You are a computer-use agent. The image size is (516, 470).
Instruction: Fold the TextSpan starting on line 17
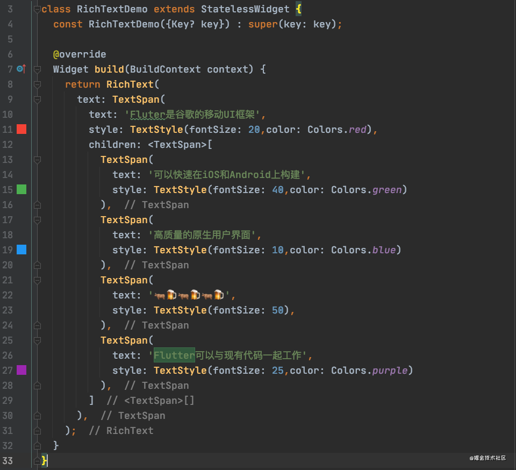37,220
